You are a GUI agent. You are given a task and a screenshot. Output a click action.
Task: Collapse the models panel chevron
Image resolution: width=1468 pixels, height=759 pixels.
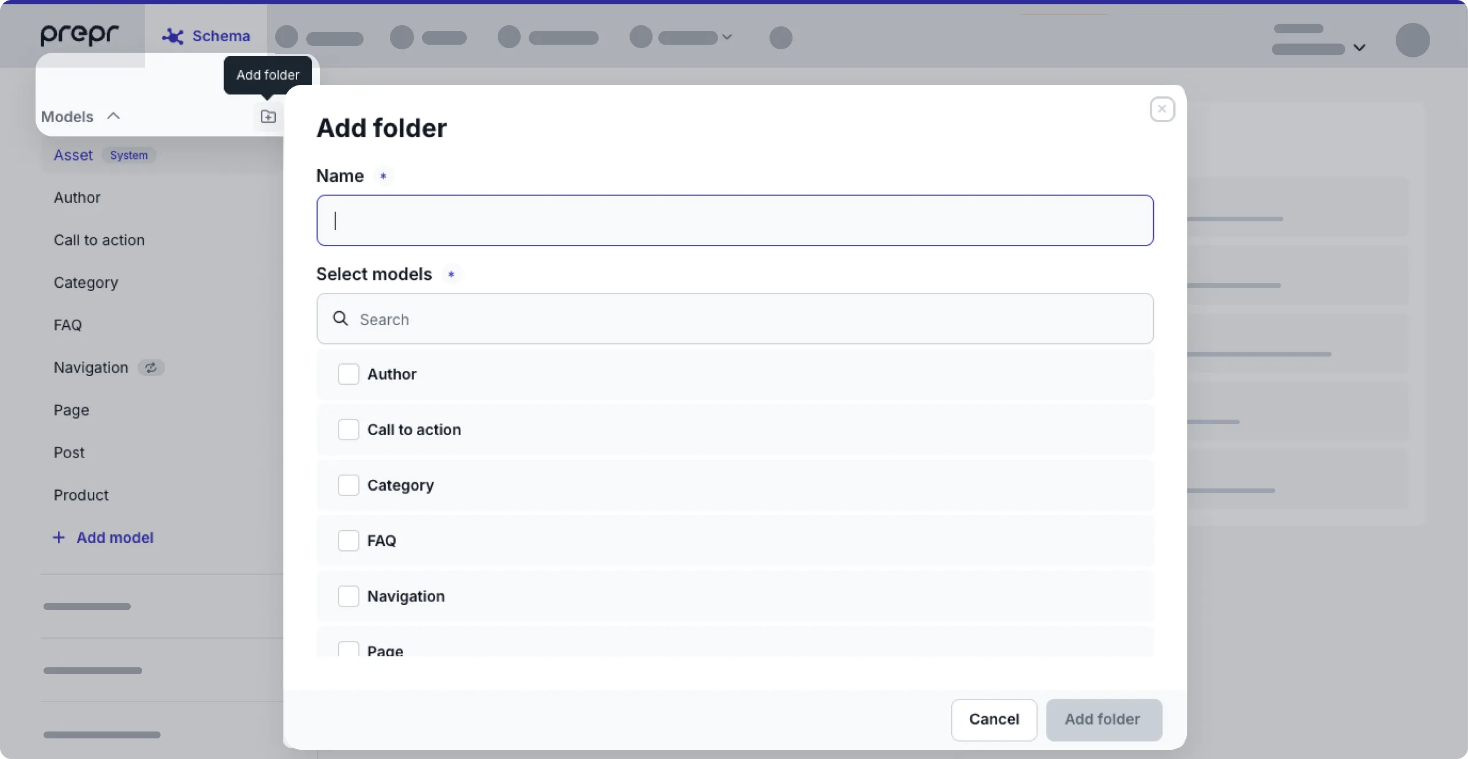[112, 116]
